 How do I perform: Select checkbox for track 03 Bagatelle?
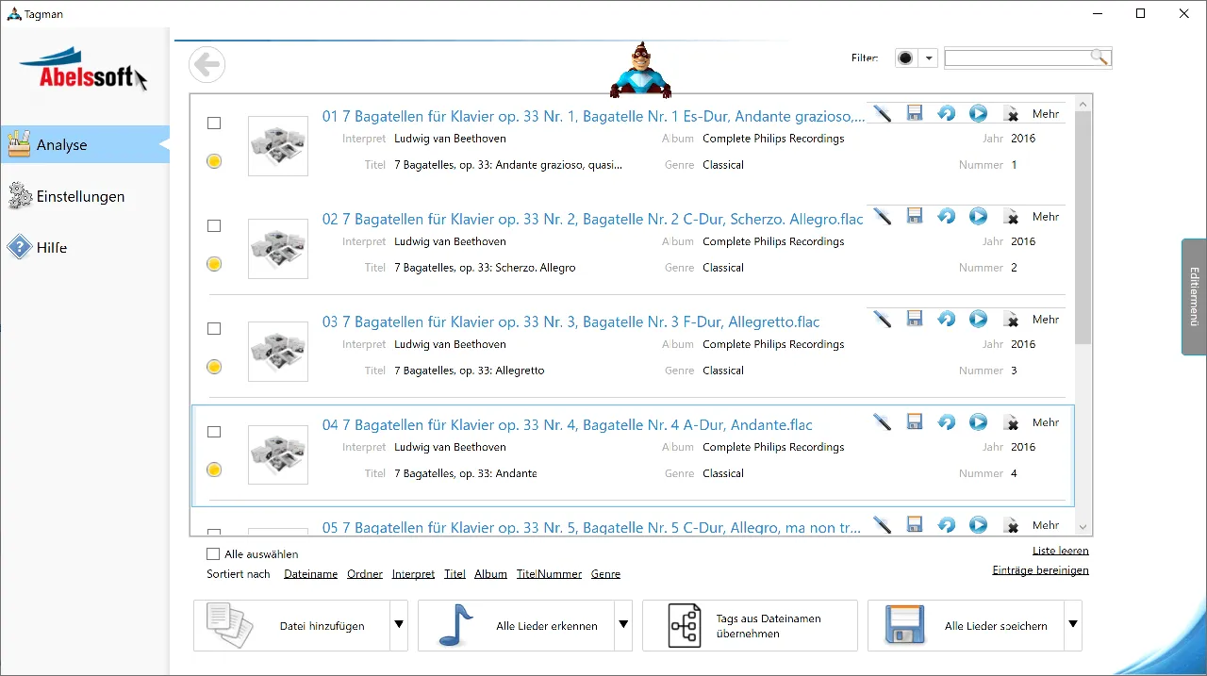tap(214, 328)
